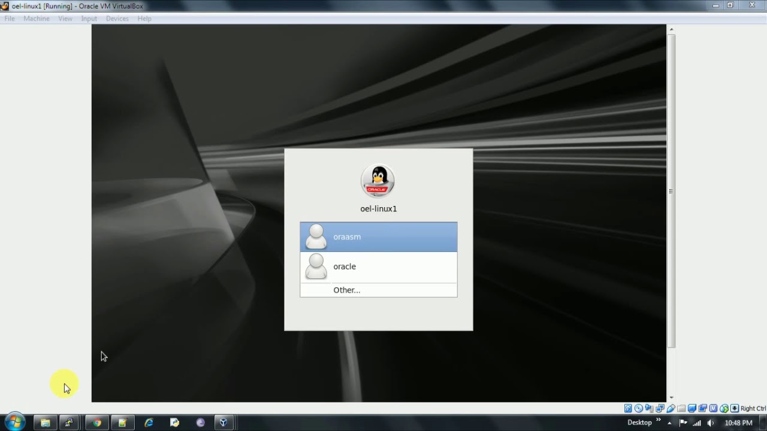767x431 pixels.
Task: Open the volume speaker tray icon
Action: tap(711, 423)
